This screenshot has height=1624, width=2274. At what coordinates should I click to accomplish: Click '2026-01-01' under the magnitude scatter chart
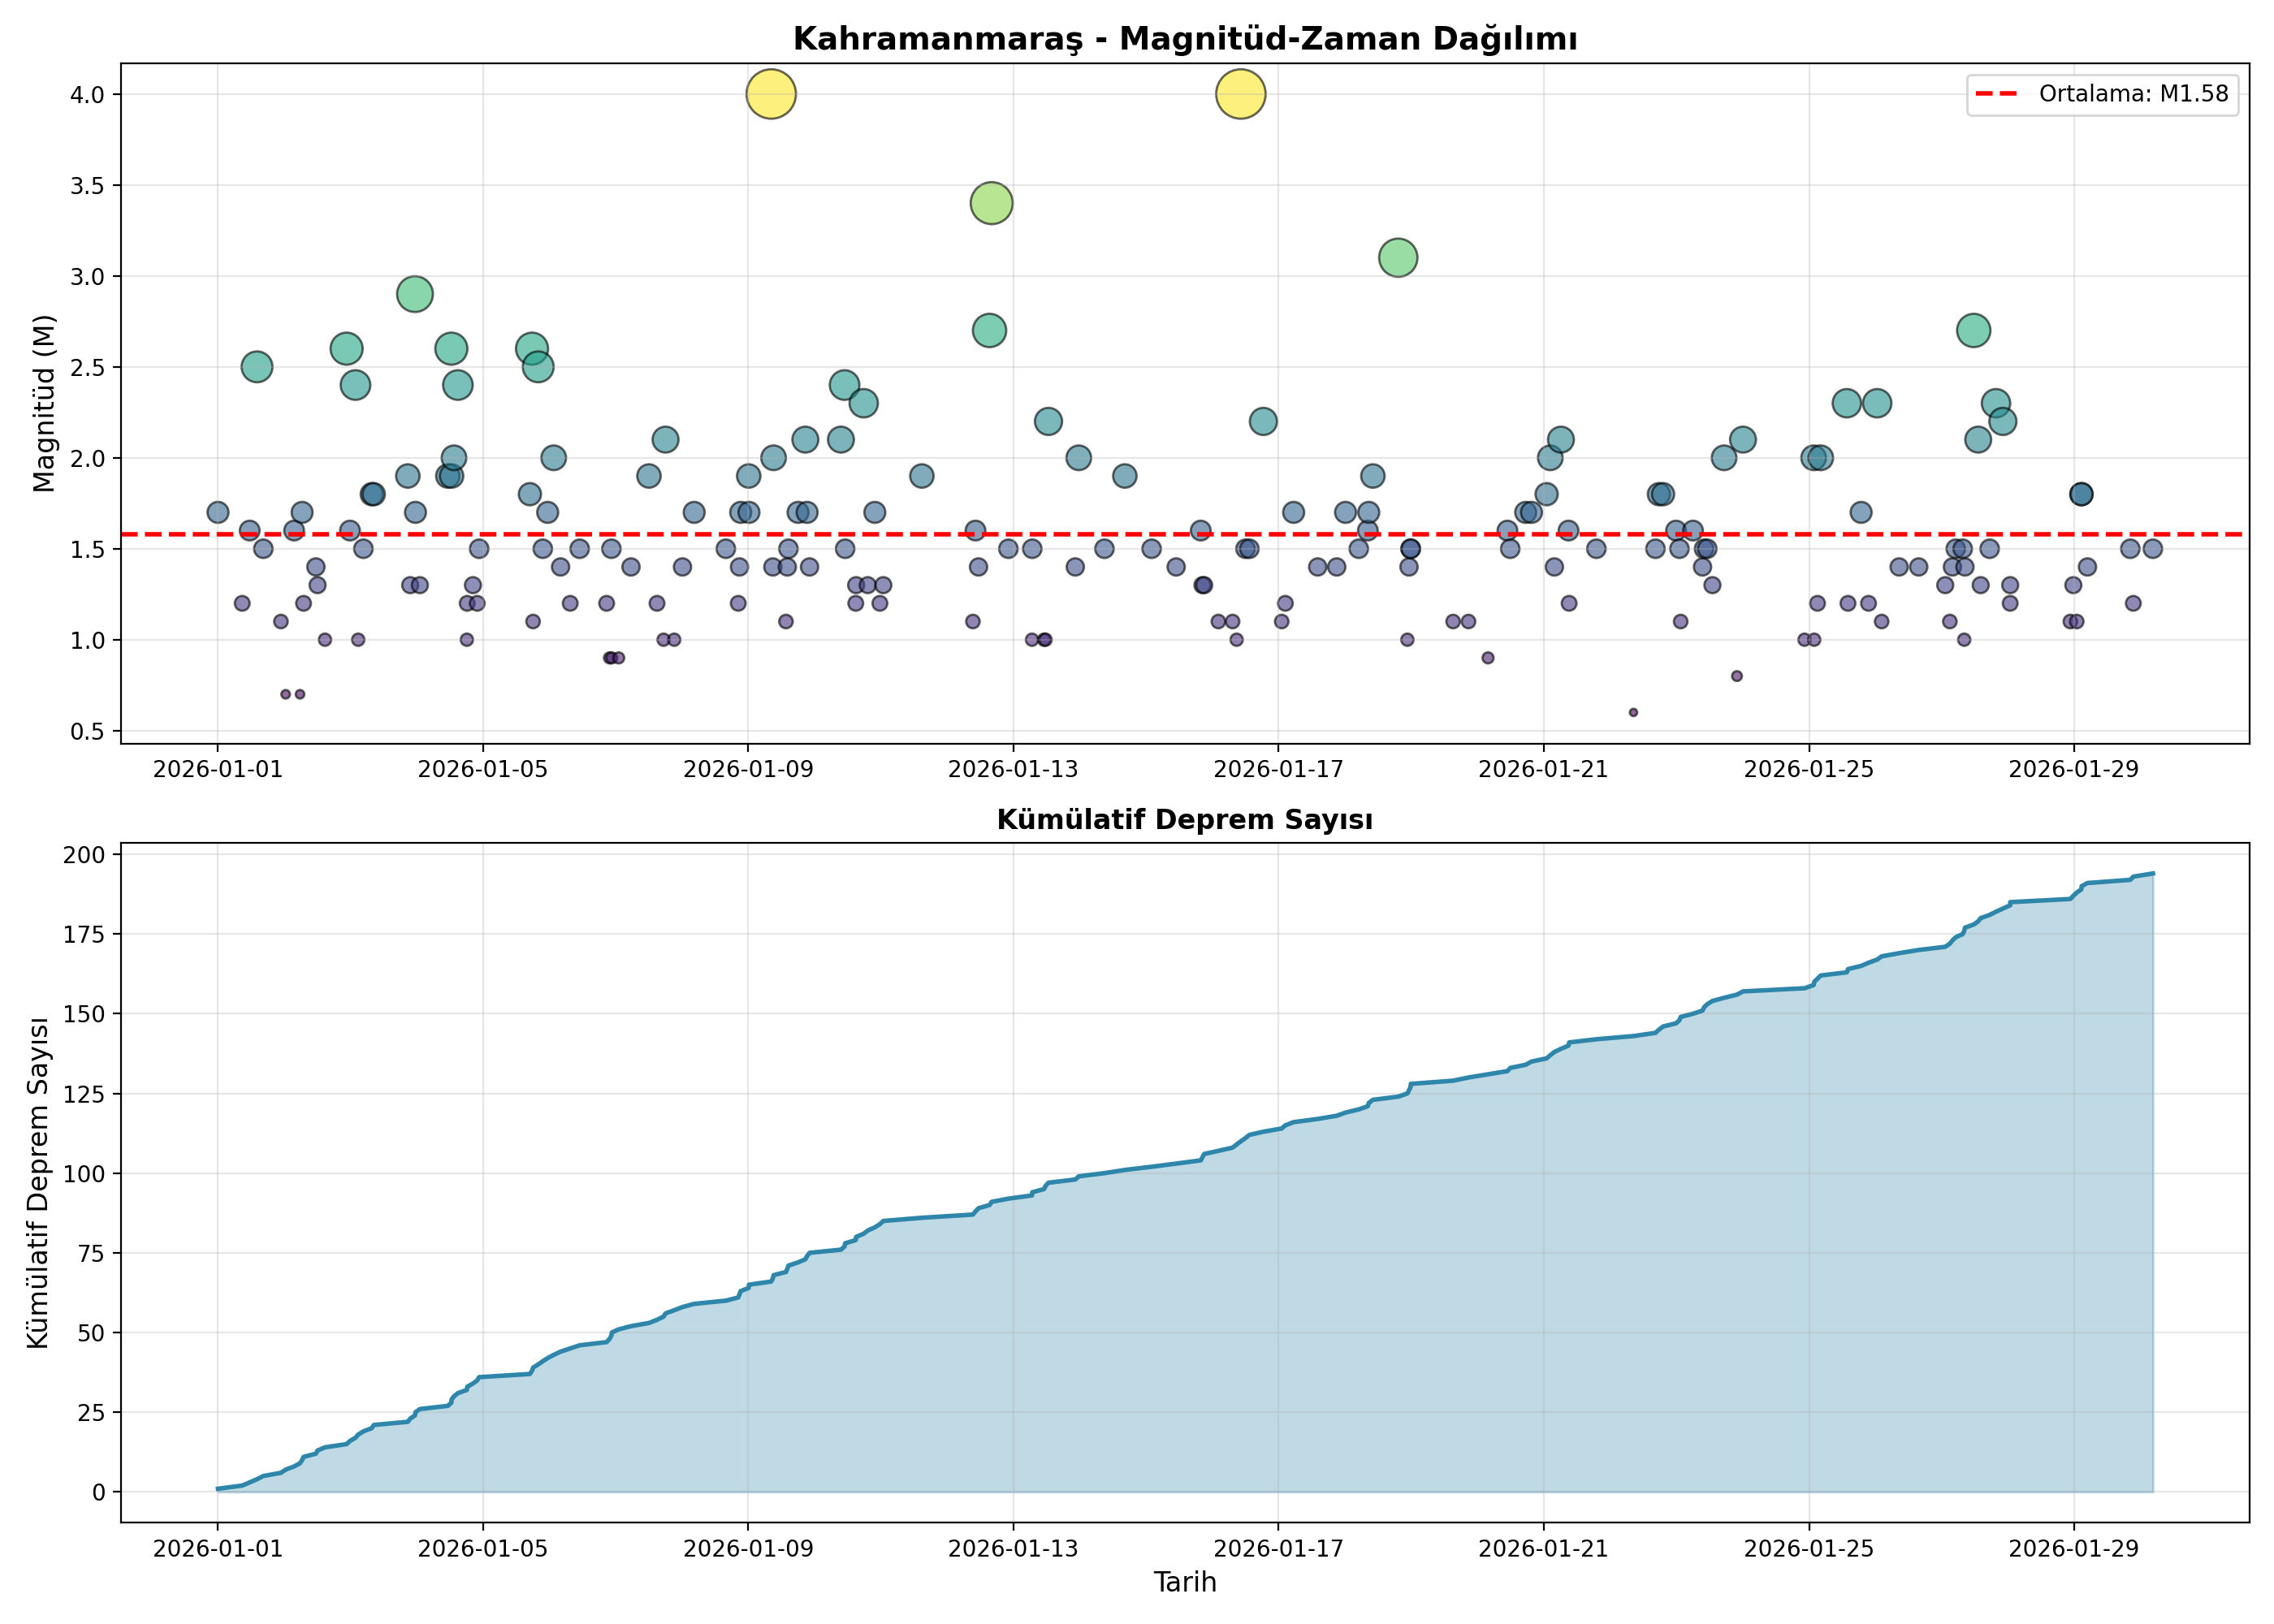click(x=218, y=769)
